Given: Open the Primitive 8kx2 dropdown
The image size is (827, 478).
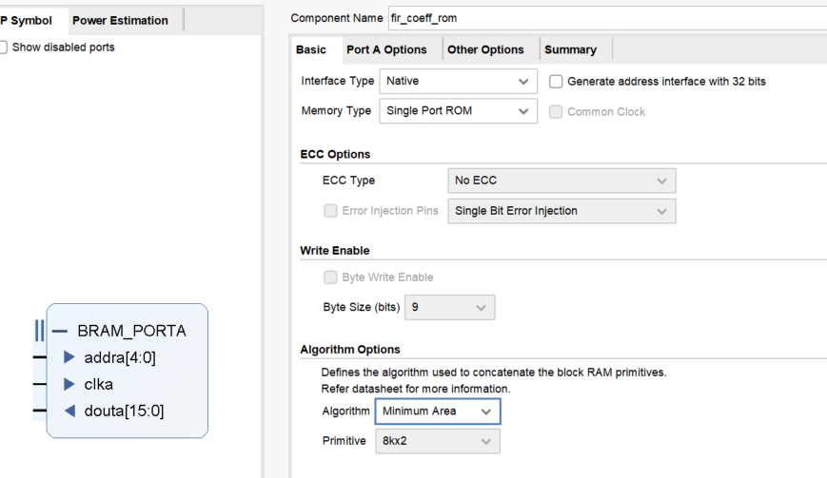Looking at the screenshot, I should [438, 441].
